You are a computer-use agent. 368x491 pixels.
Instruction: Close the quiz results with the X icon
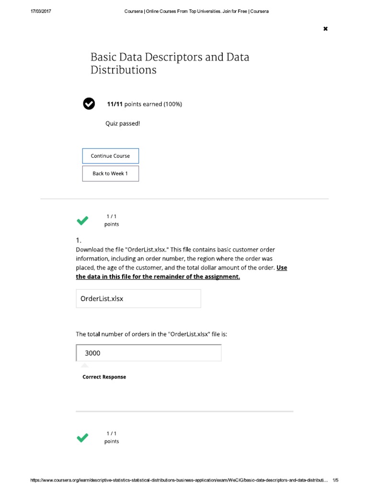pos(325,29)
